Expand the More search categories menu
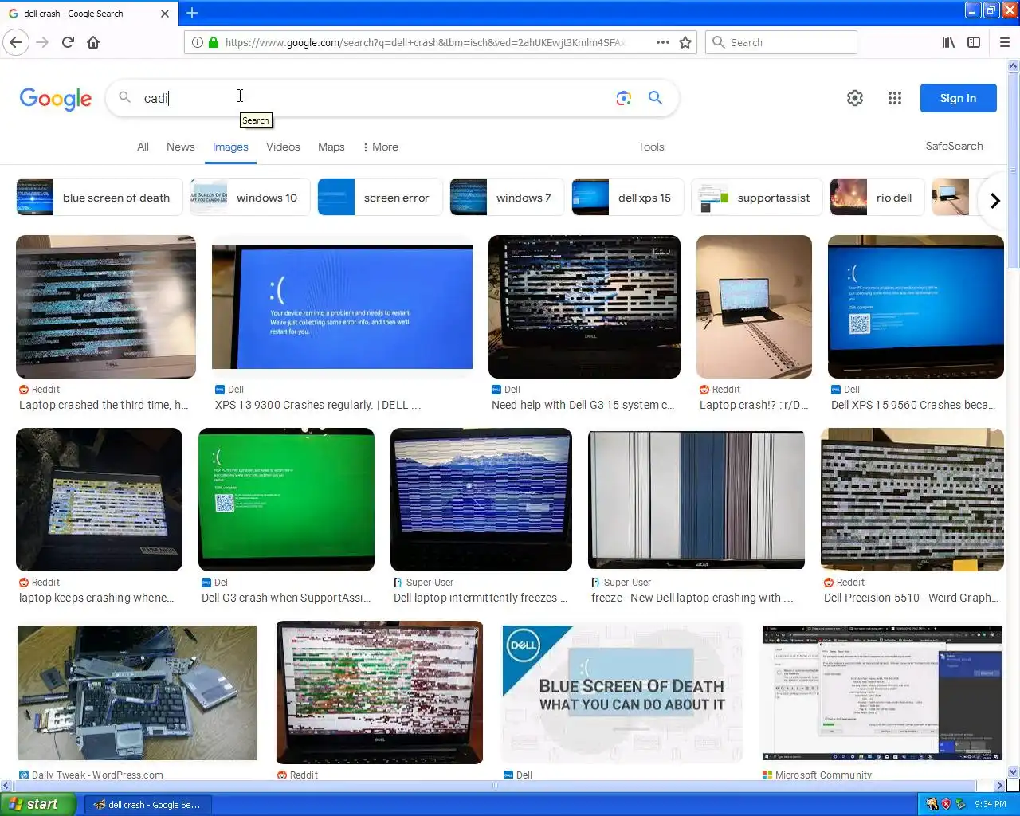 pyautogui.click(x=381, y=147)
